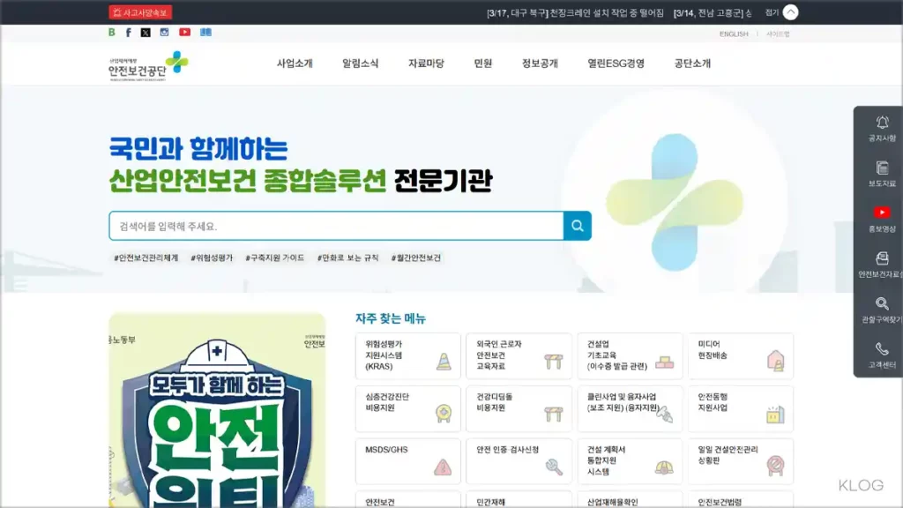The height and width of the screenshot is (508, 903).
Task: Select the #만화로 보는 규칙 hashtag
Action: [347, 258]
